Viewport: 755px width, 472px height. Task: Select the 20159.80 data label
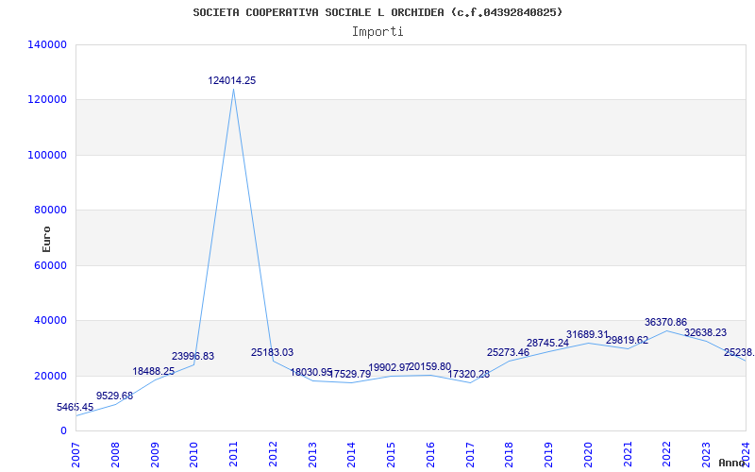[430, 367]
